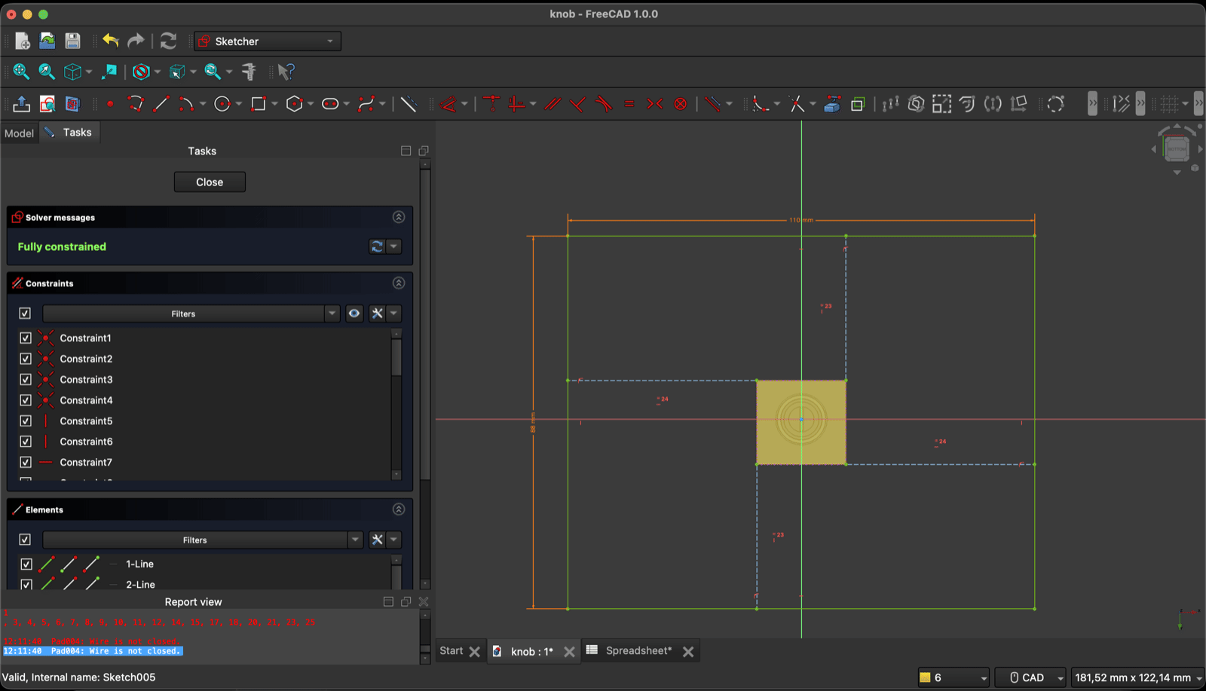1206x691 pixels.
Task: Click the constraints list scrollbar
Action: click(396, 357)
